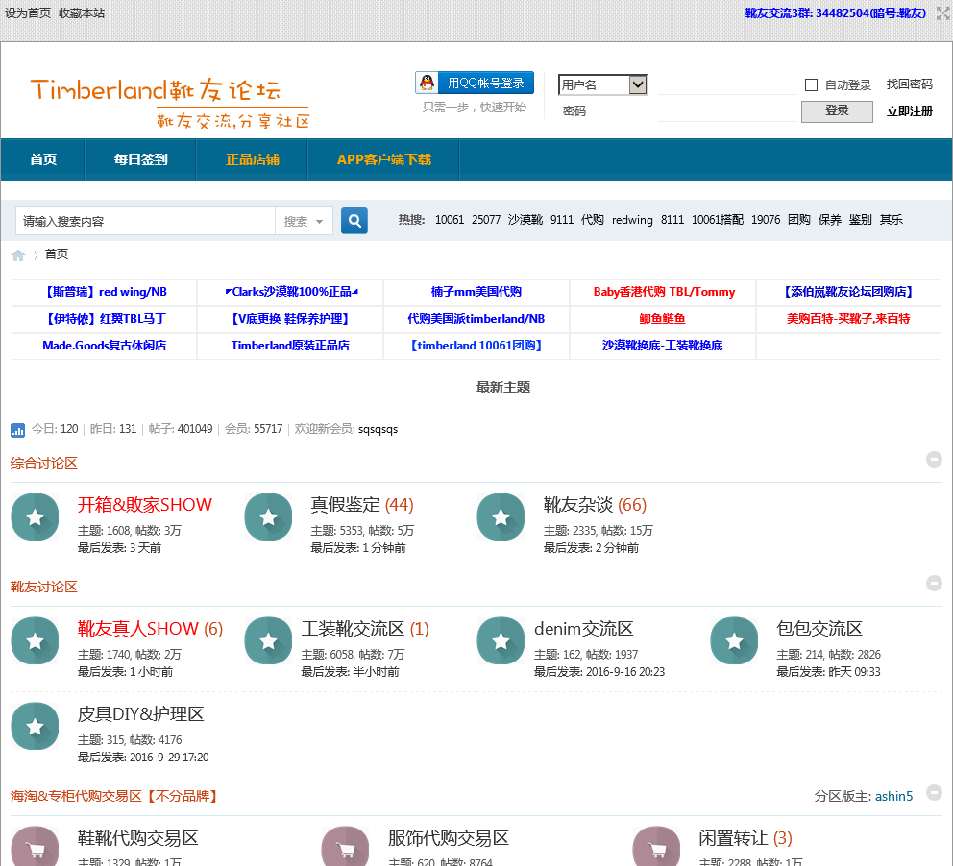Open the 每日签到 nav tab
Image resolution: width=953 pixels, height=866 pixels.
click(140, 159)
